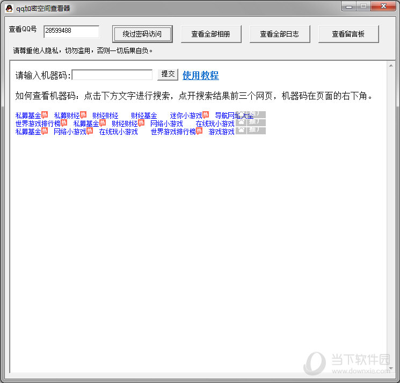Focus the 查看QQ号 input containing 28599488
Viewport: 400px width, 383px height.
pyautogui.click(x=71, y=31)
